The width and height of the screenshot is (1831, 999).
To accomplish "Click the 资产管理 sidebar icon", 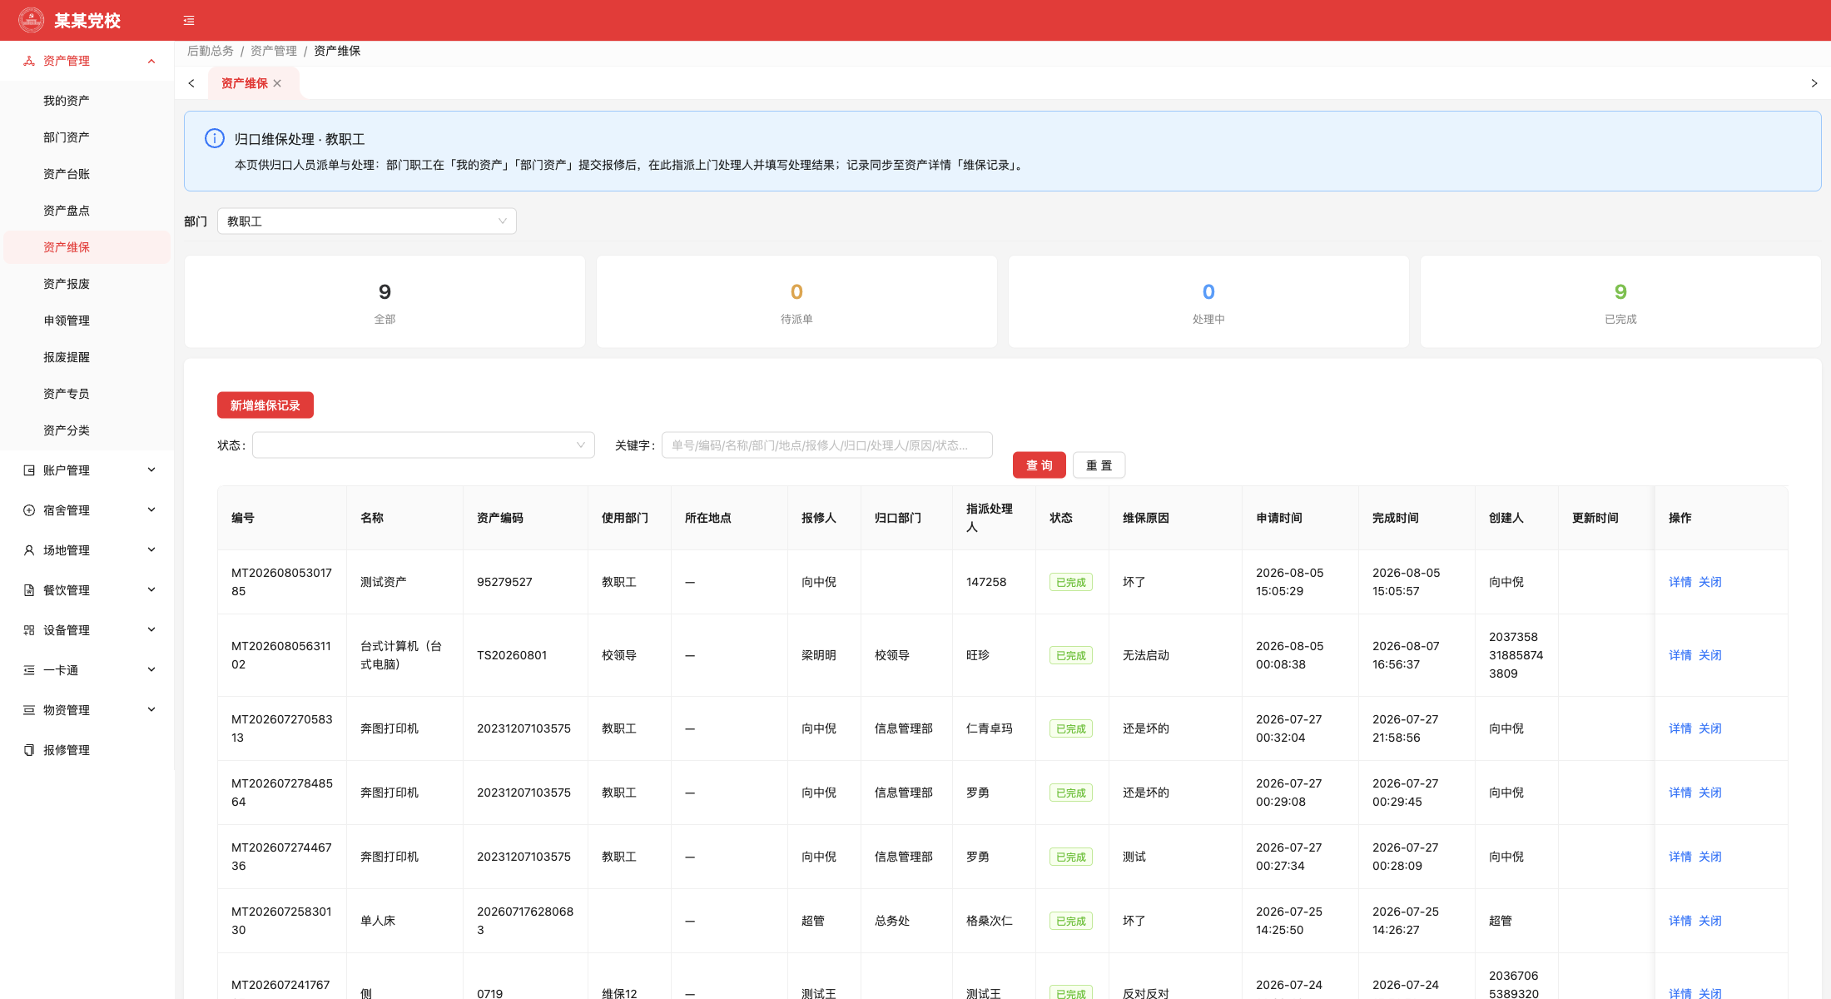I will pos(29,61).
